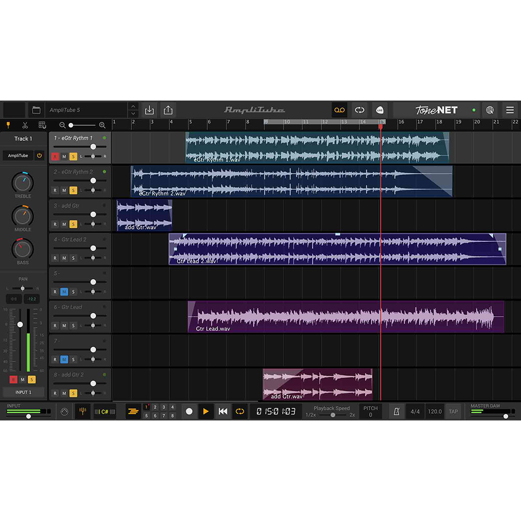Toggle transport loop button
The width and height of the screenshot is (521, 521).
point(240,412)
